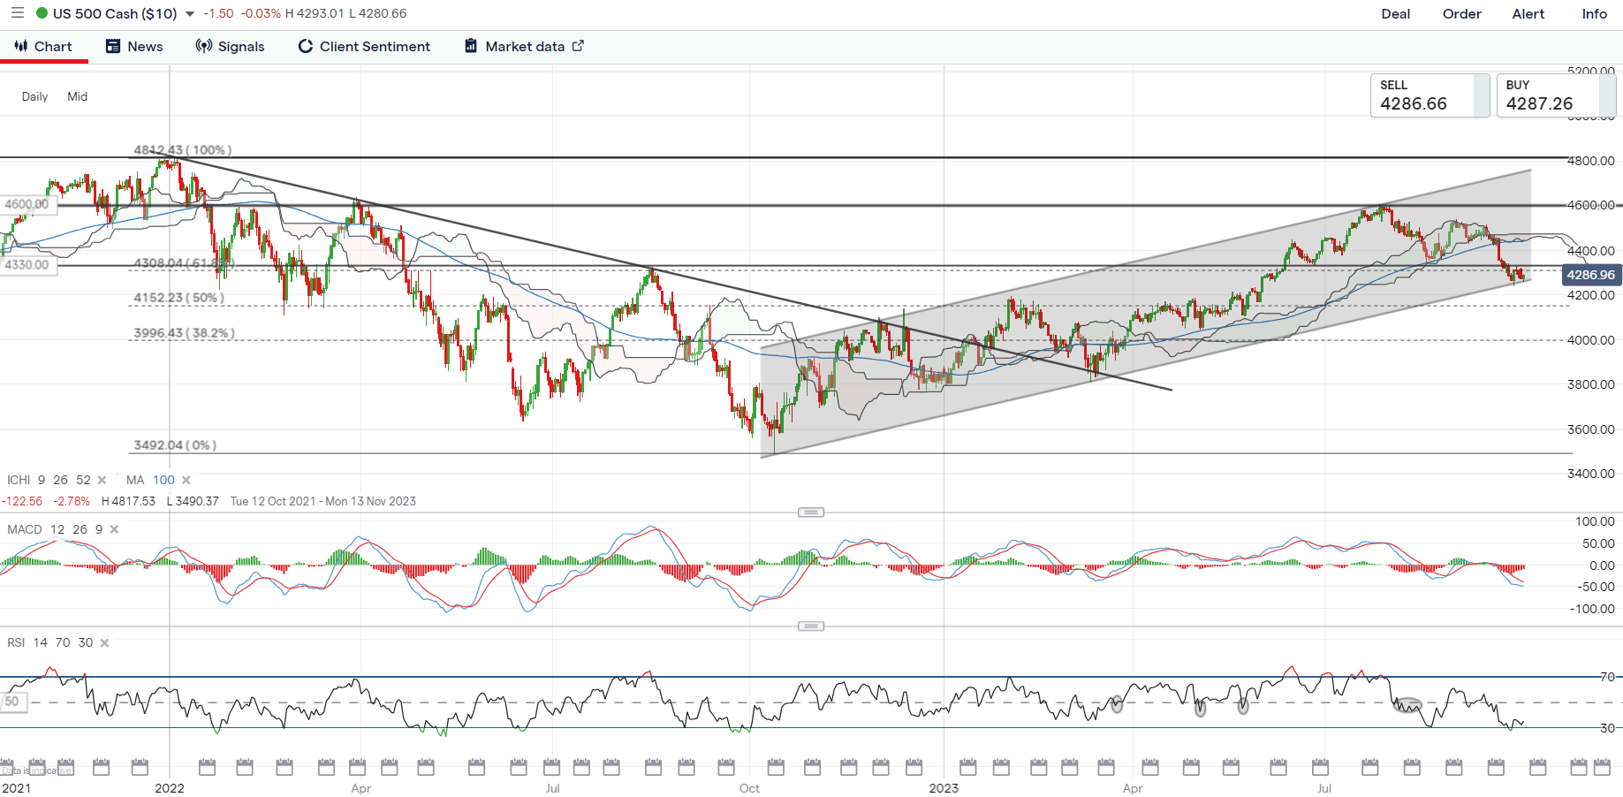The image size is (1623, 797).
Task: Click the Deal button
Action: click(x=1395, y=14)
